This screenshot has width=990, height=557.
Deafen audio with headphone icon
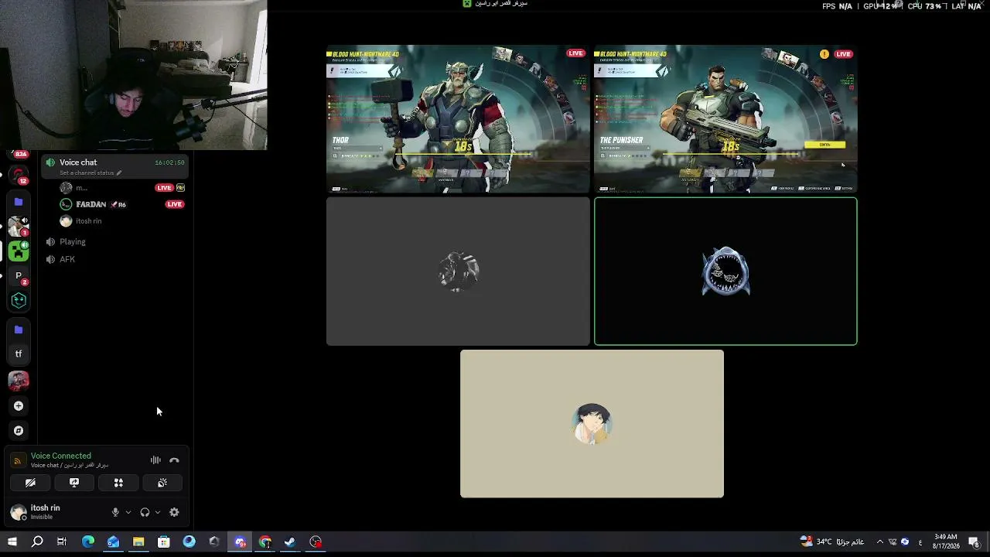145,512
